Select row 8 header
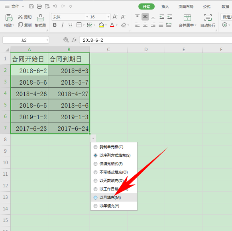Viewport: 232px width, 231px height. [x=5, y=140]
